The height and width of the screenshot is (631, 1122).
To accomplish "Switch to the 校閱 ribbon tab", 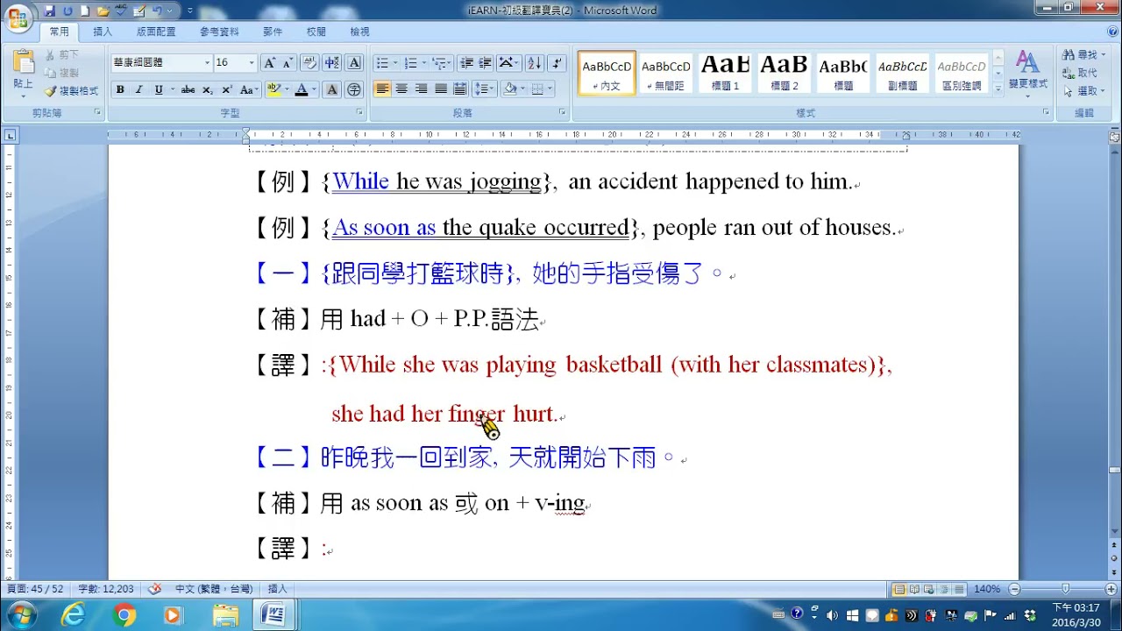I will (316, 32).
